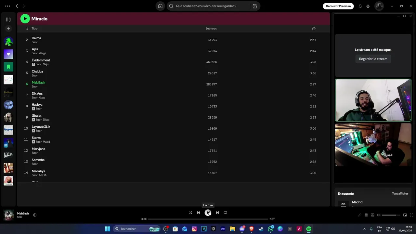Screen dimensions: 416x234
Task: Open artist Wegz on Ajali row
Action: coord(42,53)
